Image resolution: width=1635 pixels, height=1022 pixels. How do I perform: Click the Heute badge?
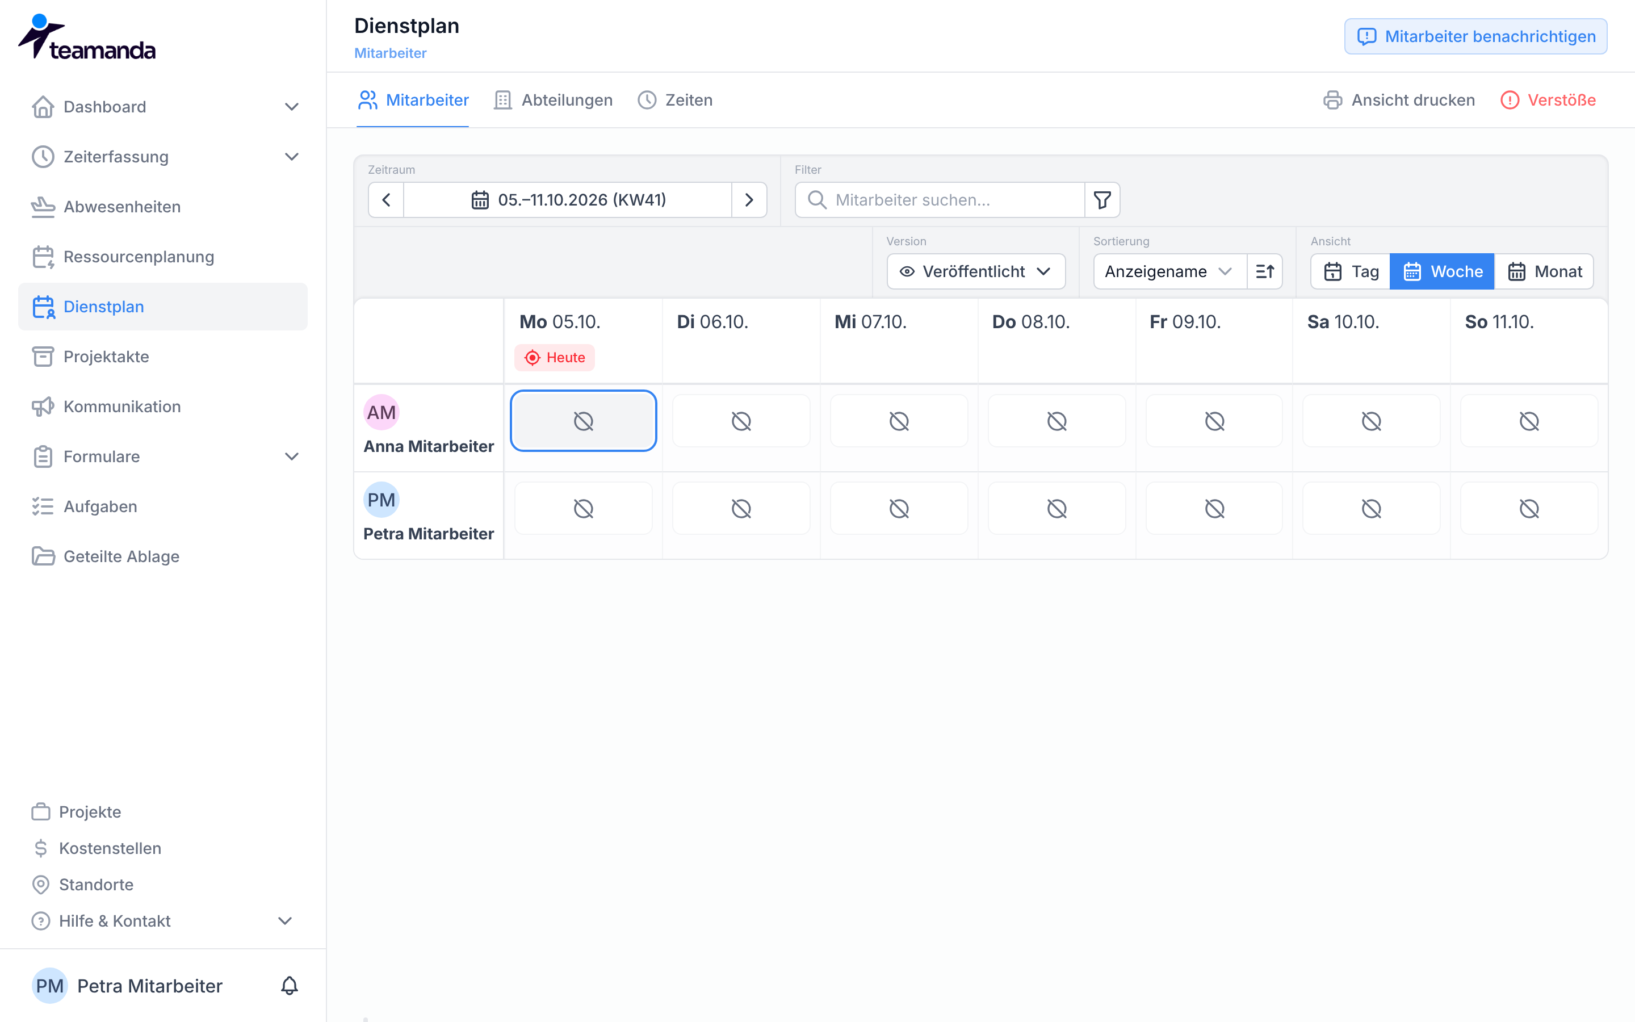point(554,357)
